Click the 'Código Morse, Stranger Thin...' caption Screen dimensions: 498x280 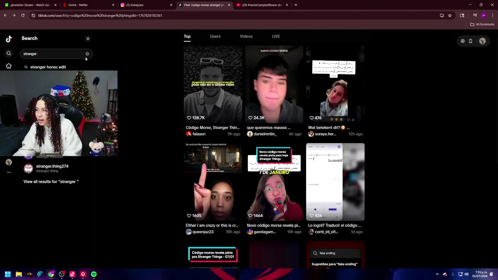[x=212, y=128]
